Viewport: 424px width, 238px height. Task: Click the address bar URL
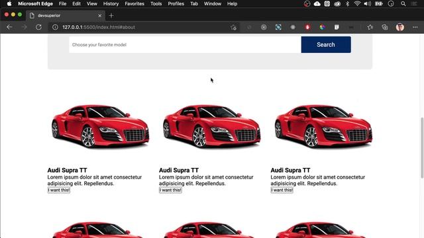click(99, 27)
